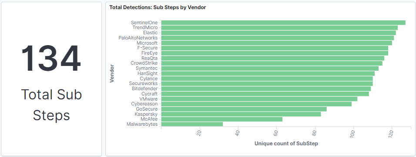Select the VMware bar

click(x=259, y=99)
